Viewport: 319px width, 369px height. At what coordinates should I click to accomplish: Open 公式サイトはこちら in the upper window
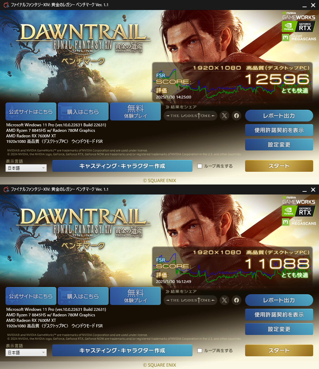click(31, 112)
